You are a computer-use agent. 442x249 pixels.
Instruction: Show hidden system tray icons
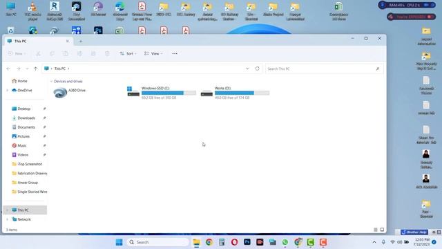(x=374, y=242)
